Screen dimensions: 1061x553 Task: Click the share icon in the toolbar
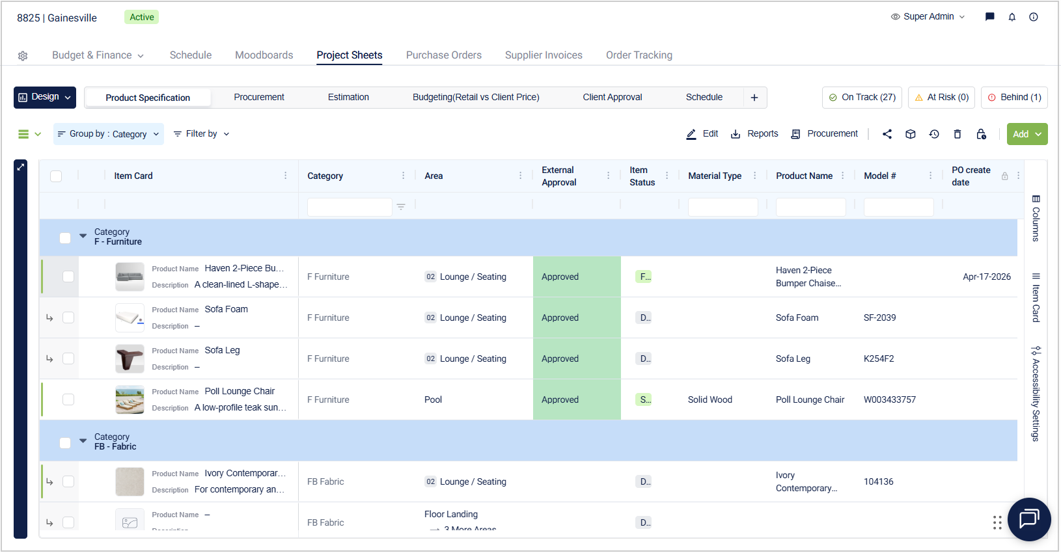point(887,134)
